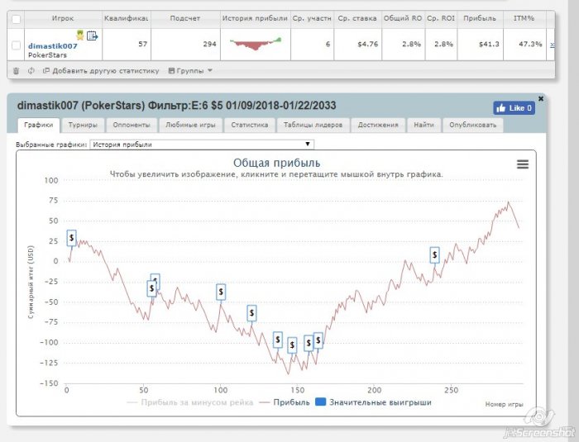Sort by the ITM% column header
This screenshot has height=442, width=579.
[x=524, y=18]
